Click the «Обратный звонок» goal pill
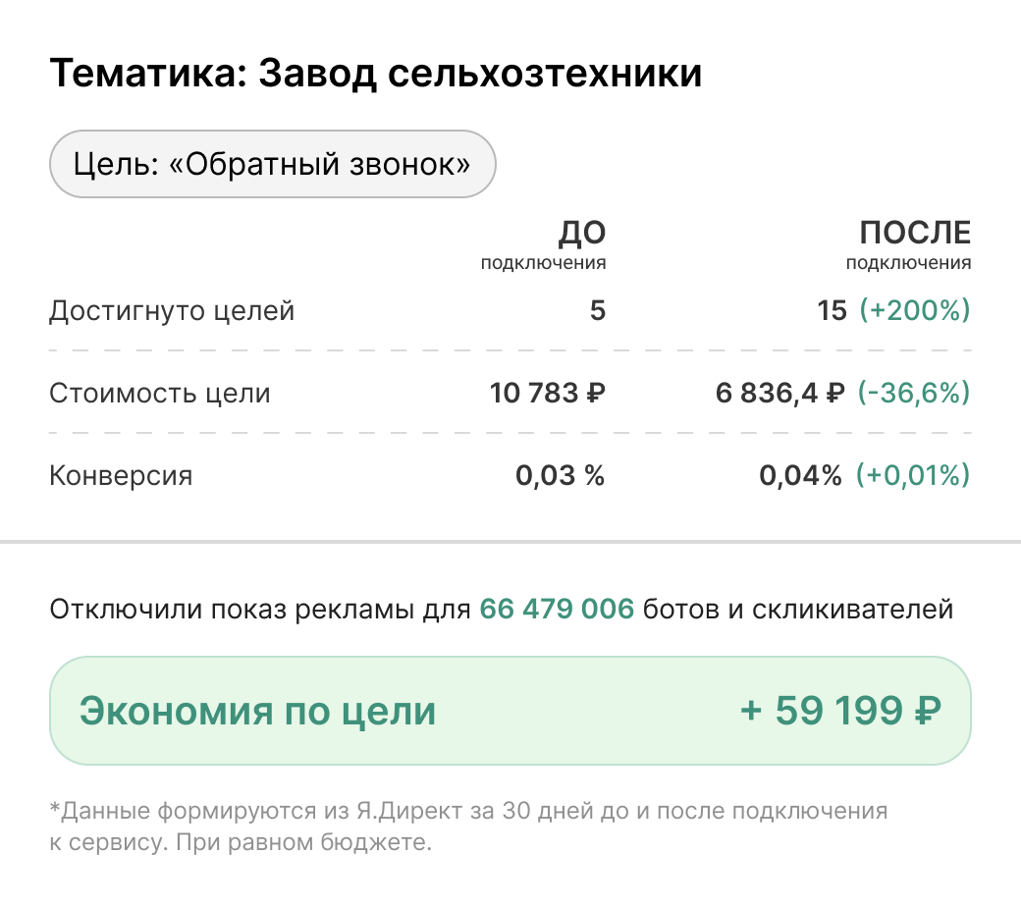This screenshot has width=1021, height=907. [273, 164]
